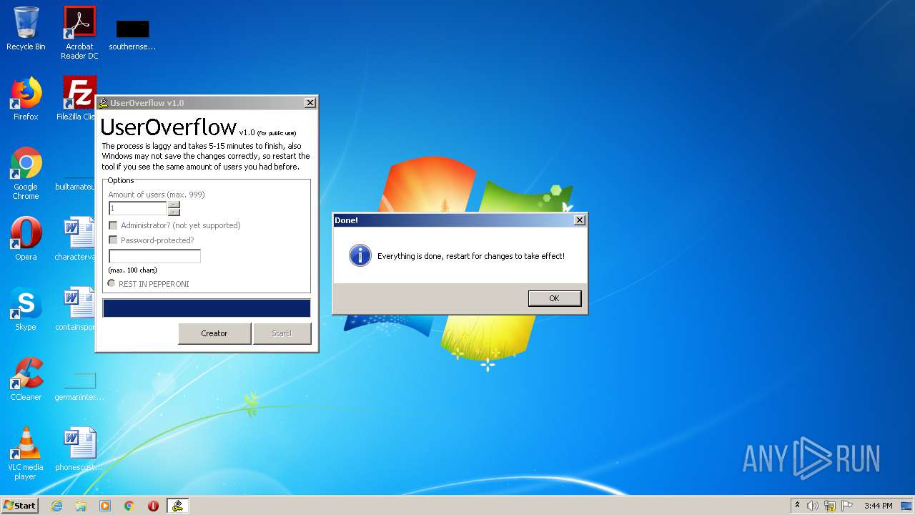Close the UserOverflow v1.0 window
The height and width of the screenshot is (515, 915).
(x=310, y=103)
